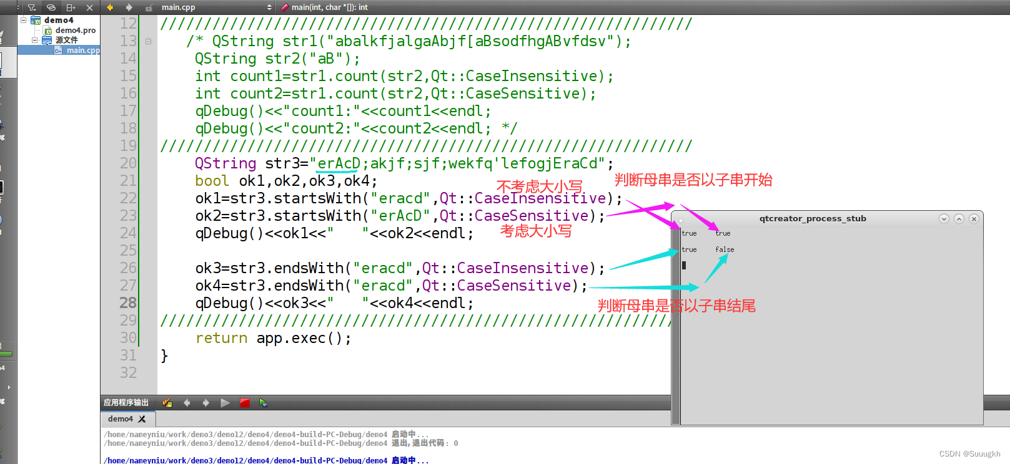Click the QString str3 declaration line
This screenshot has height=464, width=1010.
(405, 163)
